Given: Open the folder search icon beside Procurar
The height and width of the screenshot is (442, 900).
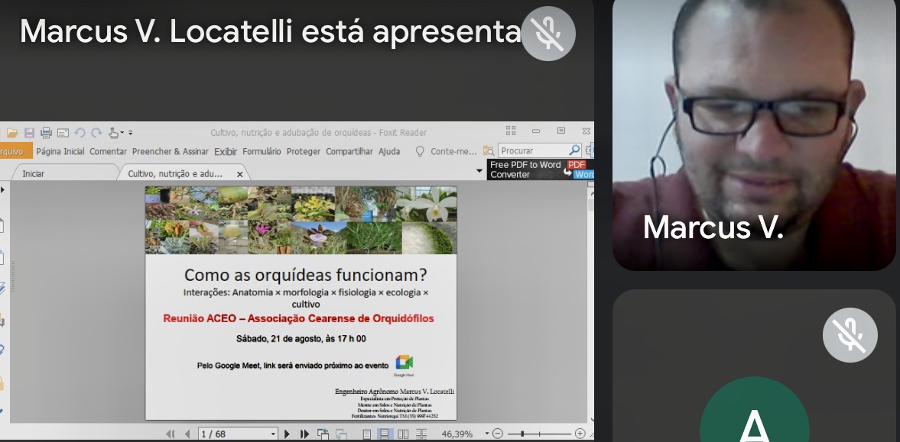Looking at the screenshot, I should point(489,151).
